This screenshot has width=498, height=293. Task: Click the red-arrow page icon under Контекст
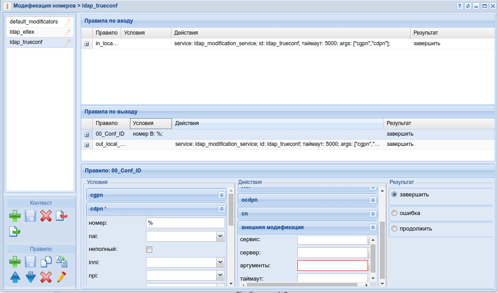(x=61, y=216)
